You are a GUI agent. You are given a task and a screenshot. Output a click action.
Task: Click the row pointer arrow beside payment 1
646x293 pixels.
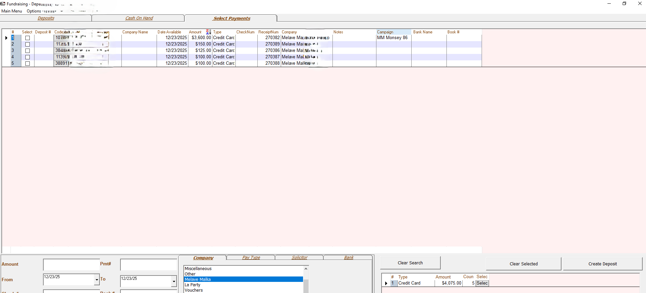tap(6, 38)
